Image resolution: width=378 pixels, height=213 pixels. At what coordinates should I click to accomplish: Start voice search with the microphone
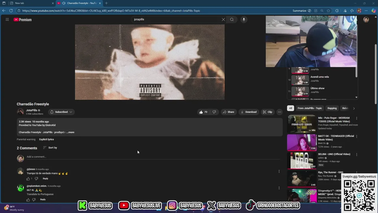[244, 20]
